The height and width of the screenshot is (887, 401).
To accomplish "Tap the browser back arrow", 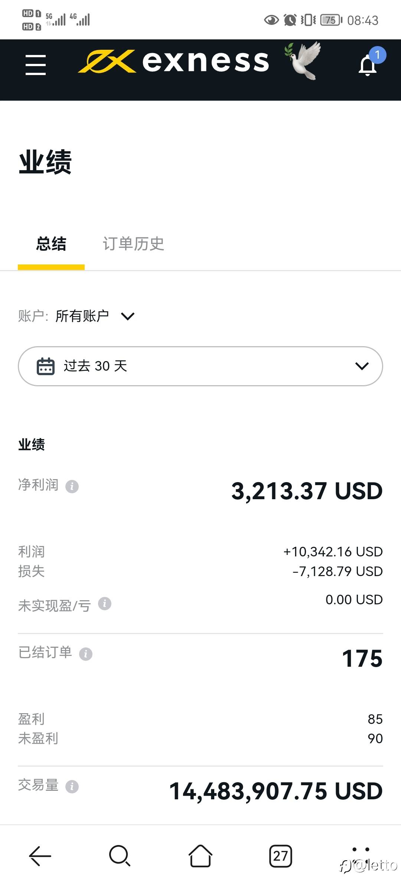I will [x=40, y=856].
